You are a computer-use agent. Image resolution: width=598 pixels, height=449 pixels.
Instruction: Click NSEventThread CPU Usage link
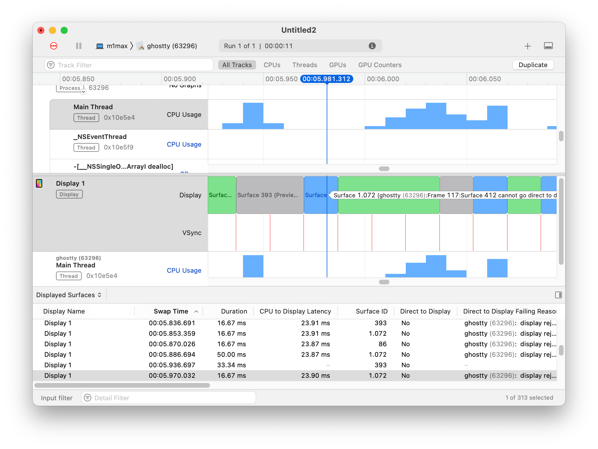(x=184, y=144)
